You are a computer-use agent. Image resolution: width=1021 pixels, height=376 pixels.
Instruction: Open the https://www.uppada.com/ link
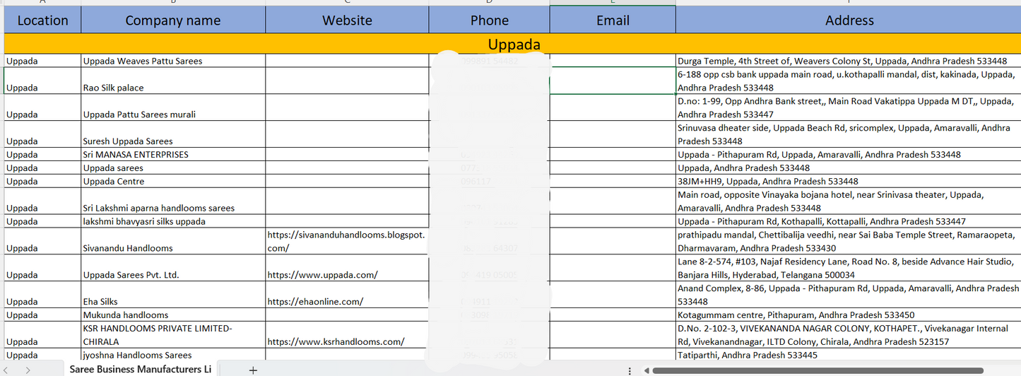pos(322,275)
